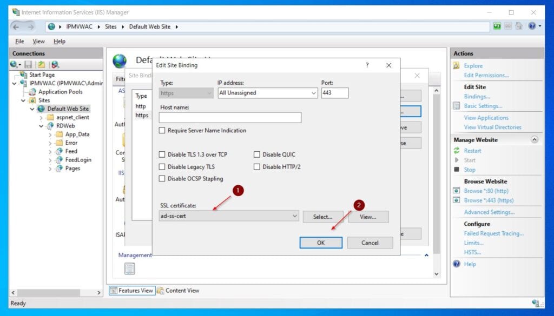Open the Bindings... link in Actions
Image resolution: width=554 pixels, height=316 pixels.
(x=477, y=97)
